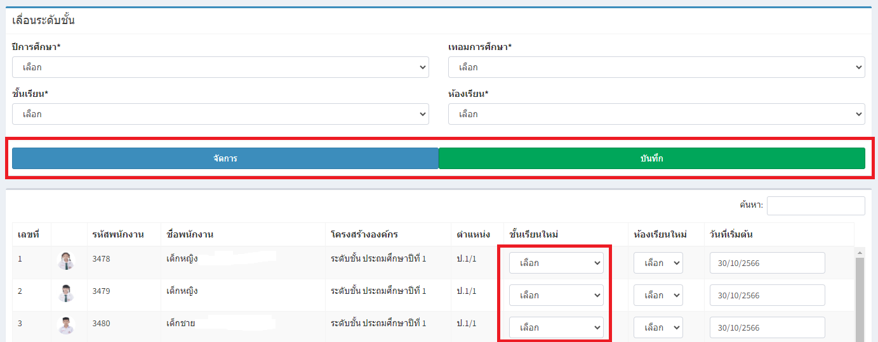Open ห้องเรียนใหม่ dropdown for employee 3480

[658, 327]
